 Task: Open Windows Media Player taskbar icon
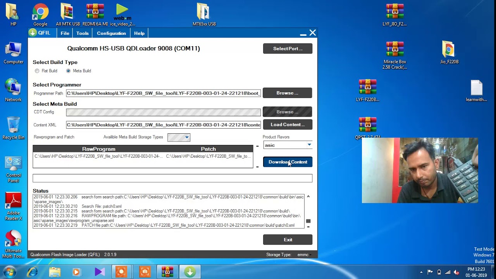point(76,272)
